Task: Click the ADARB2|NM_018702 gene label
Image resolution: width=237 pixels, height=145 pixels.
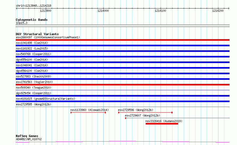Action: click(29, 139)
